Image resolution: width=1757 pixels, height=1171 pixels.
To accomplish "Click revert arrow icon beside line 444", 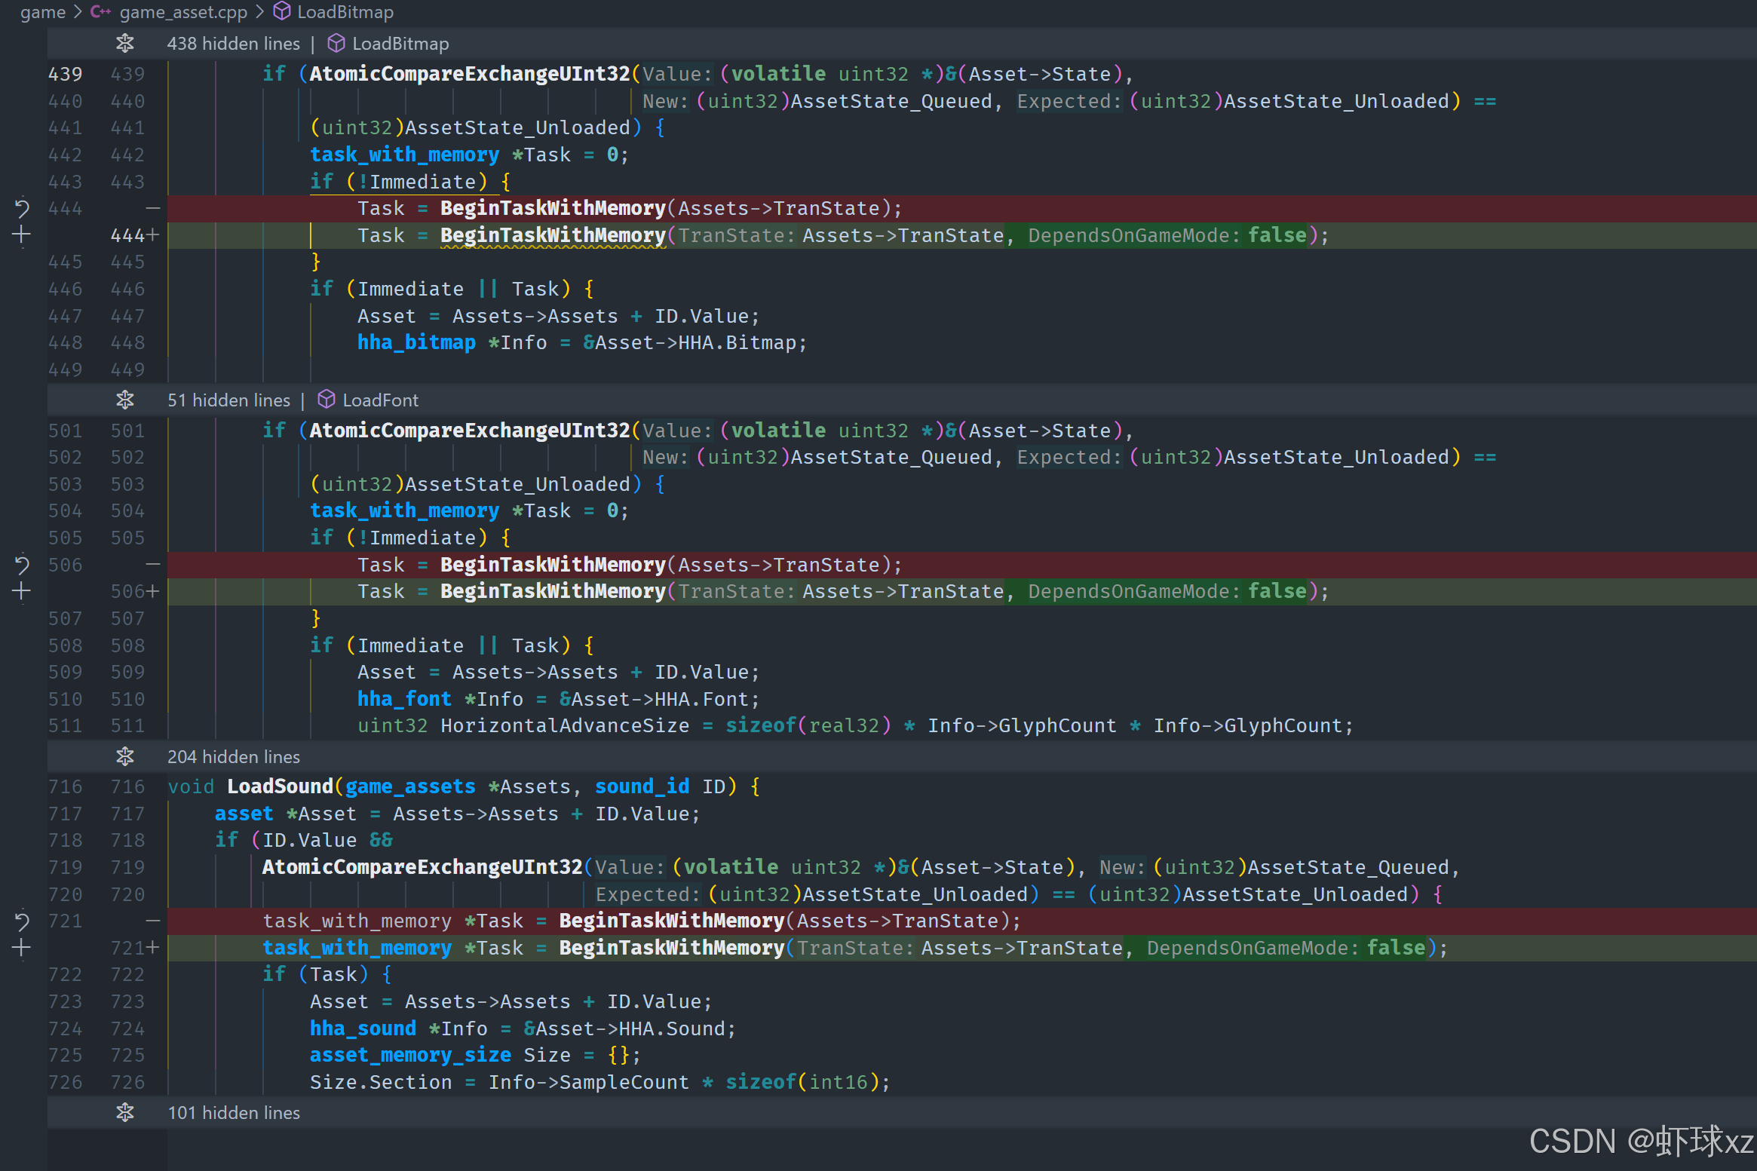I will 22,208.
